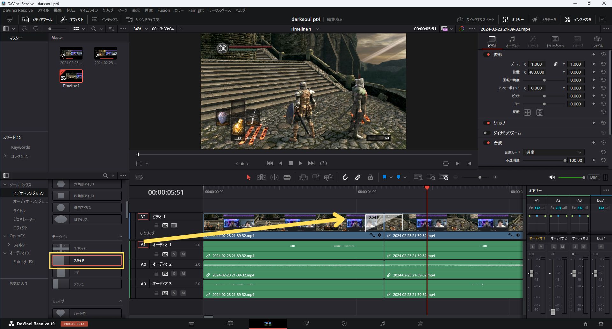The width and height of the screenshot is (612, 329).
Task: Open the flag color dropdown
Action: (x=391, y=177)
